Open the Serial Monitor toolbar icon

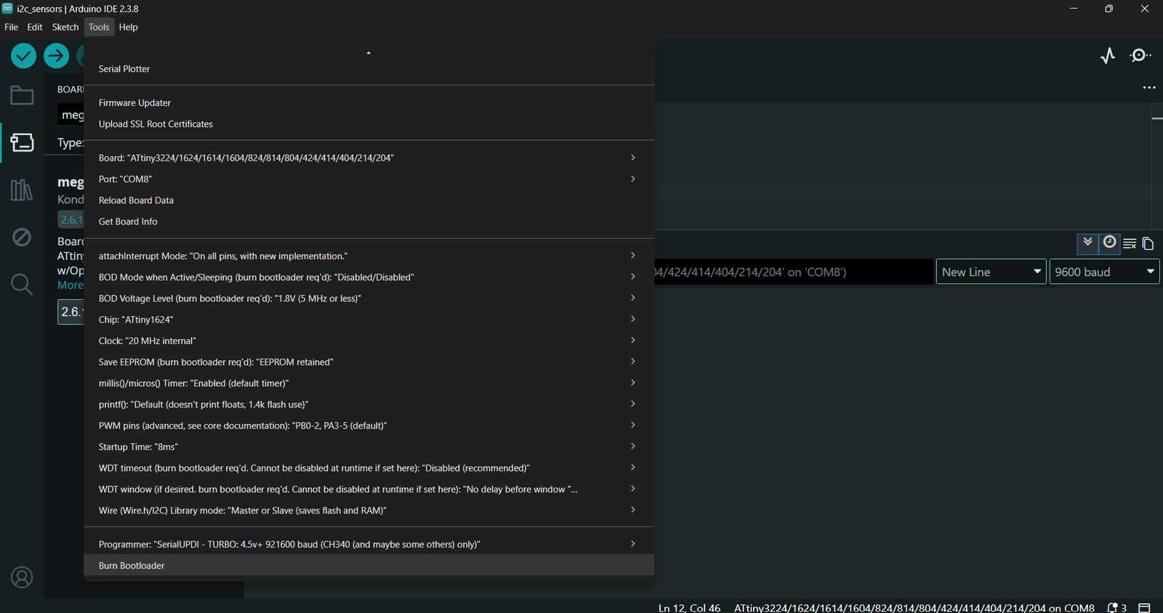pyautogui.click(x=1140, y=56)
